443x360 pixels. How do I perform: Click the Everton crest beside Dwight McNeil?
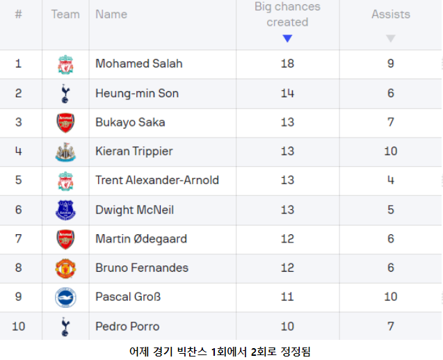(x=65, y=210)
